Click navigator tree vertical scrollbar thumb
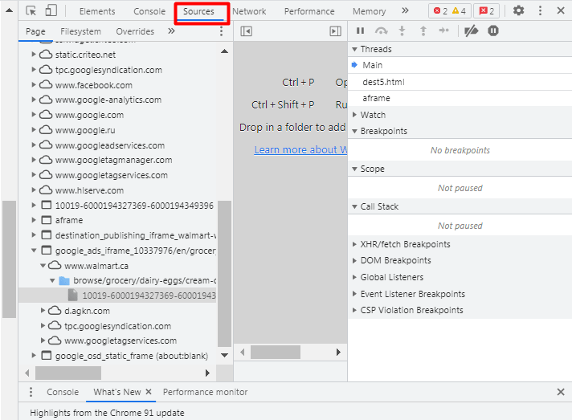This screenshot has height=420, width=572. click(224, 273)
